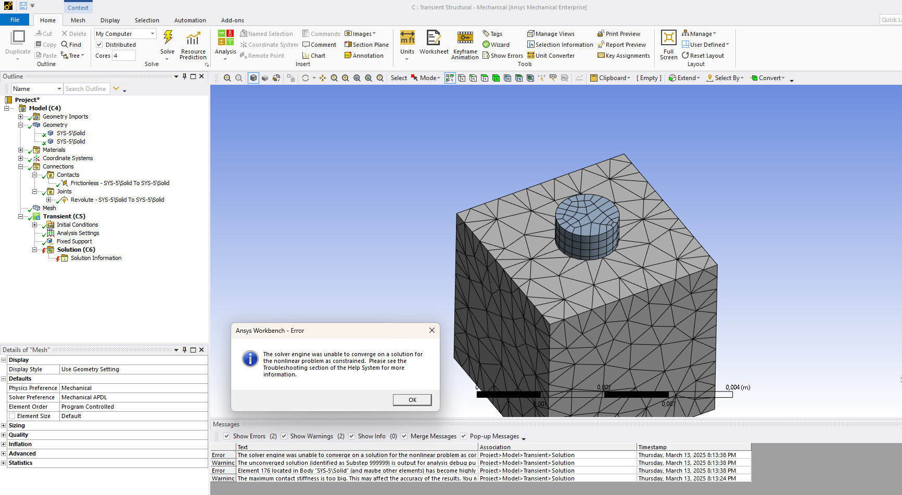The image size is (902, 495).
Task: Open Key Assignments
Action: pos(624,56)
